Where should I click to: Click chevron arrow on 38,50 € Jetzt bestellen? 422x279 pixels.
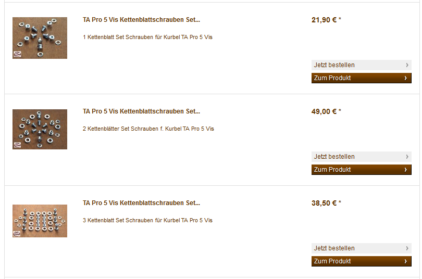(407, 248)
